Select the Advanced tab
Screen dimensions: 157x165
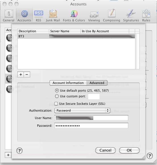pyautogui.click(x=97, y=83)
